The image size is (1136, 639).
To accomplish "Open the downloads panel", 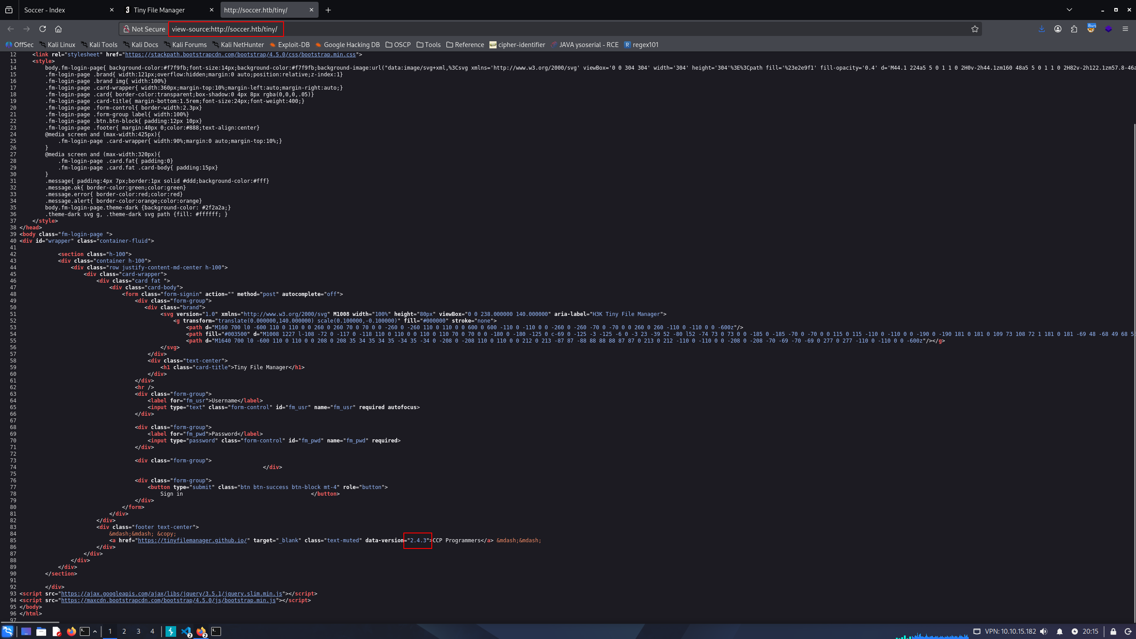I will click(1041, 29).
